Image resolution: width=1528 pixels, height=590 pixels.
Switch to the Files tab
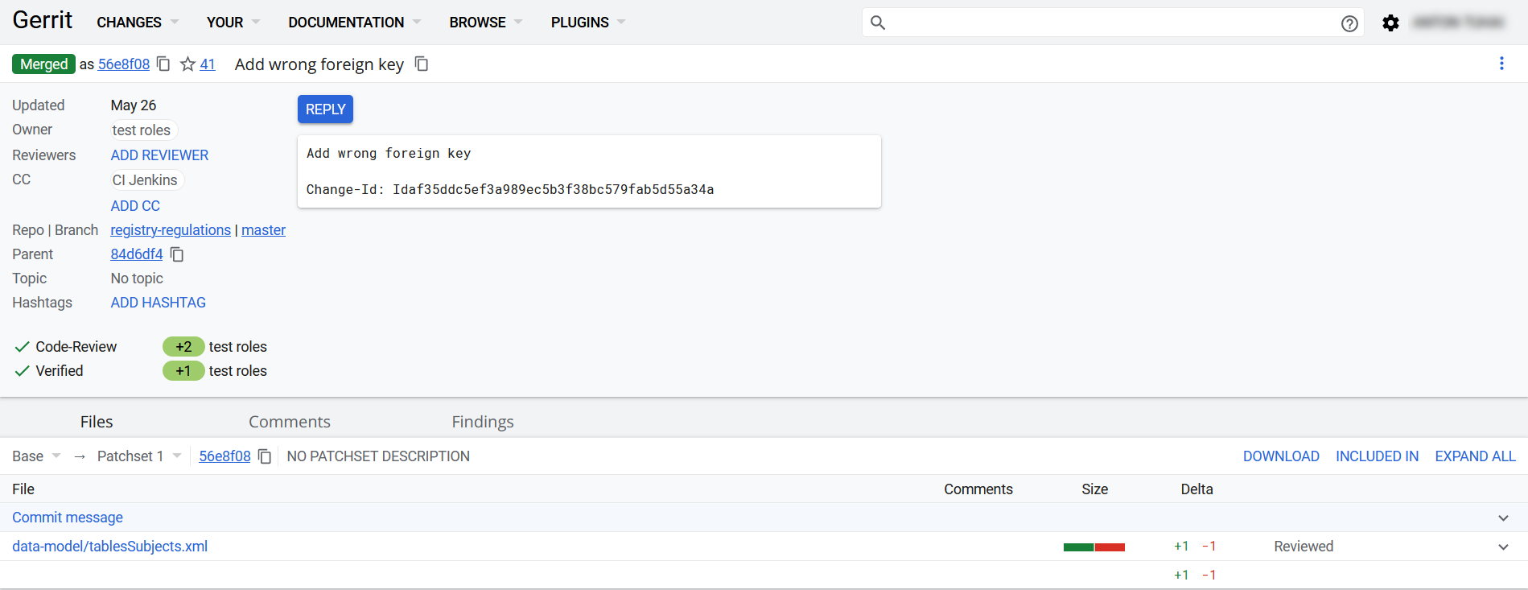point(97,422)
